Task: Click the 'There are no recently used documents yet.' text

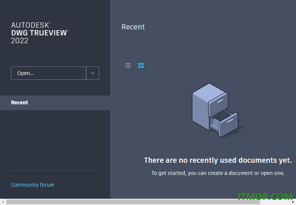Action: click(x=218, y=160)
